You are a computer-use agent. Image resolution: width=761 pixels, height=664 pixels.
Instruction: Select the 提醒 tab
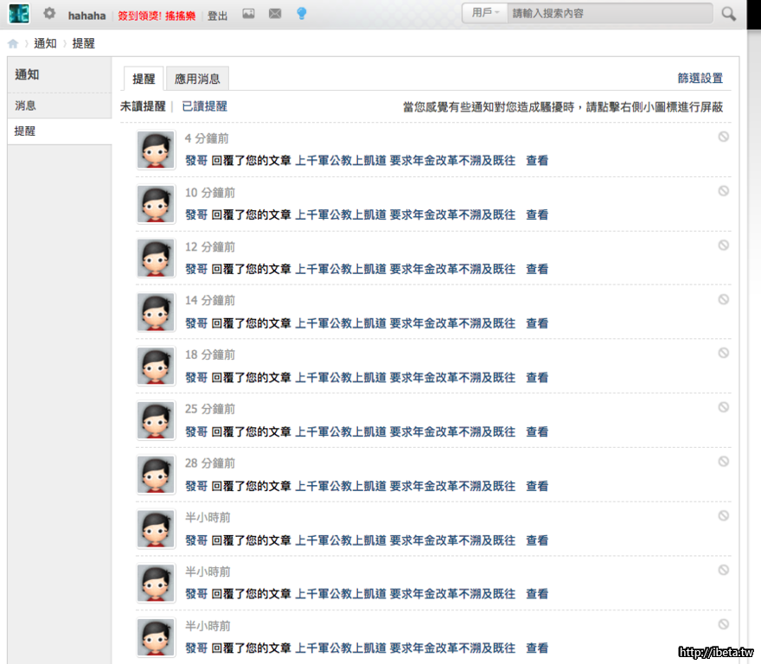coord(144,79)
